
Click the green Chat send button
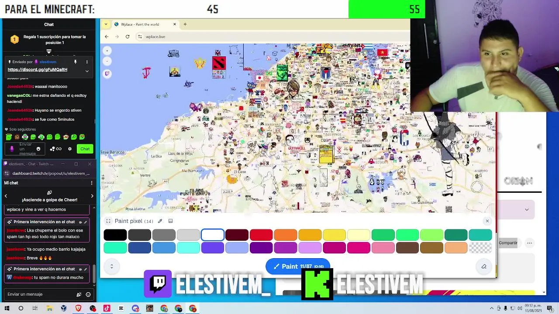(x=85, y=149)
